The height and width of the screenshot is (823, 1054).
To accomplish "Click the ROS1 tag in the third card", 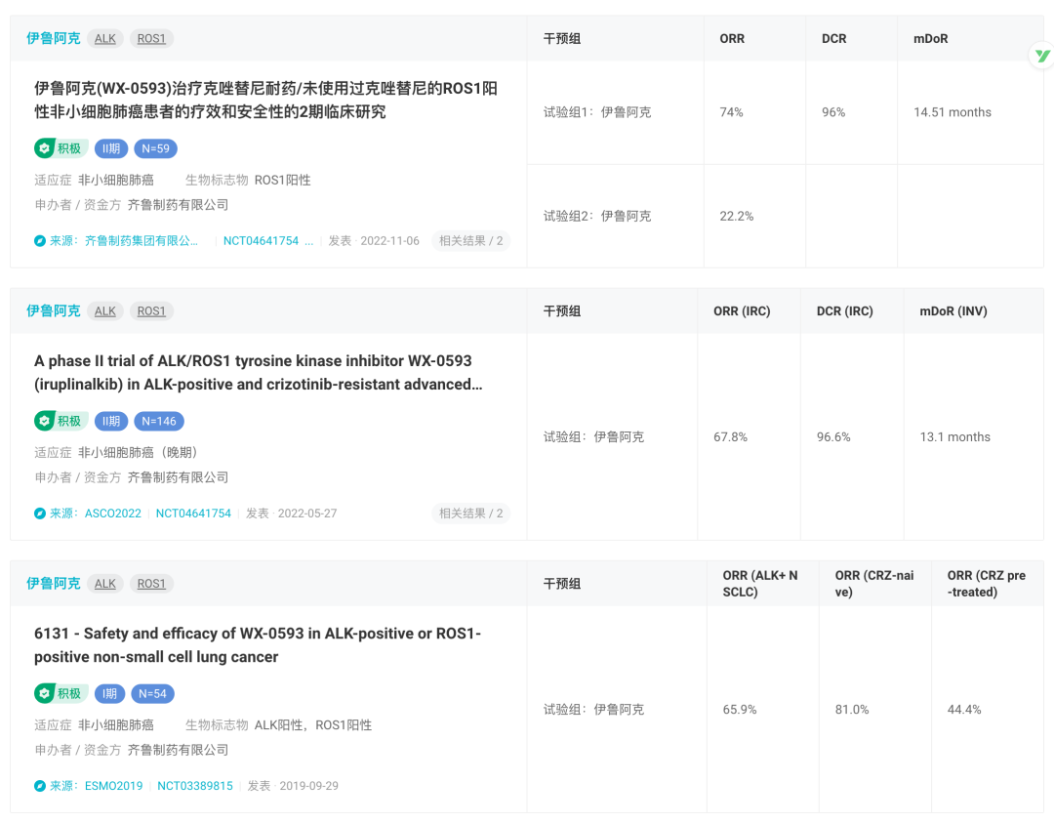I will coord(151,583).
